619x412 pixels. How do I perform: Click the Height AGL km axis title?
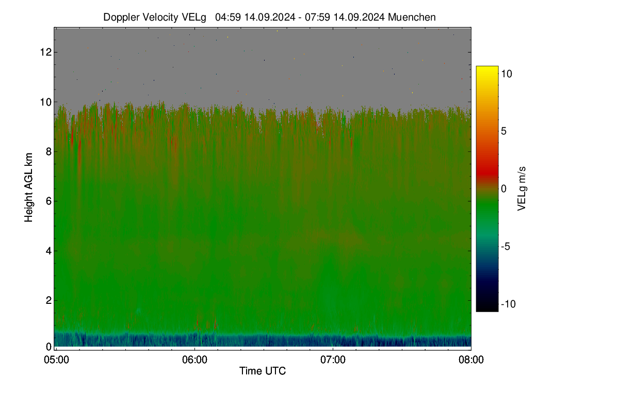[29, 187]
